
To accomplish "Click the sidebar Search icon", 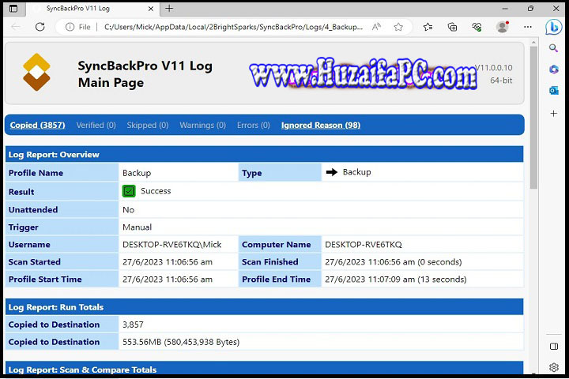I will pos(553,48).
